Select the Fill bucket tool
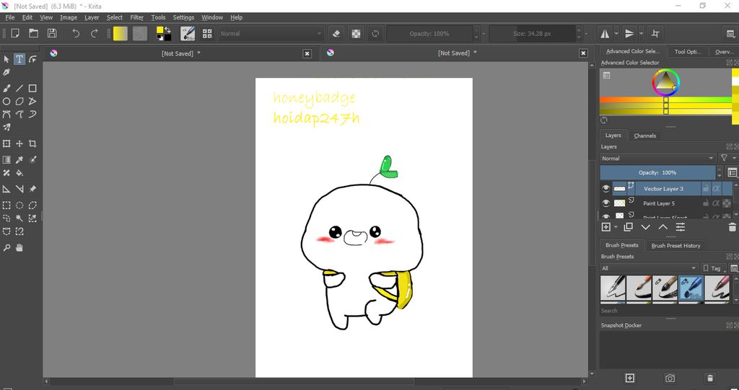This screenshot has height=390, width=739. point(19,173)
